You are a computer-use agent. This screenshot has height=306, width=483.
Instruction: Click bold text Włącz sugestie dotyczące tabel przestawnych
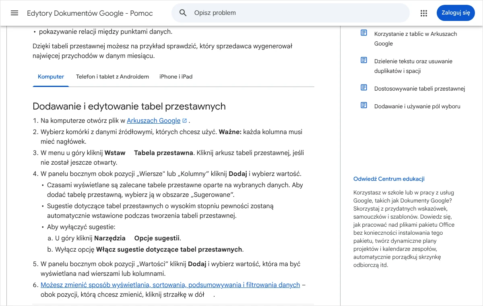click(x=169, y=249)
